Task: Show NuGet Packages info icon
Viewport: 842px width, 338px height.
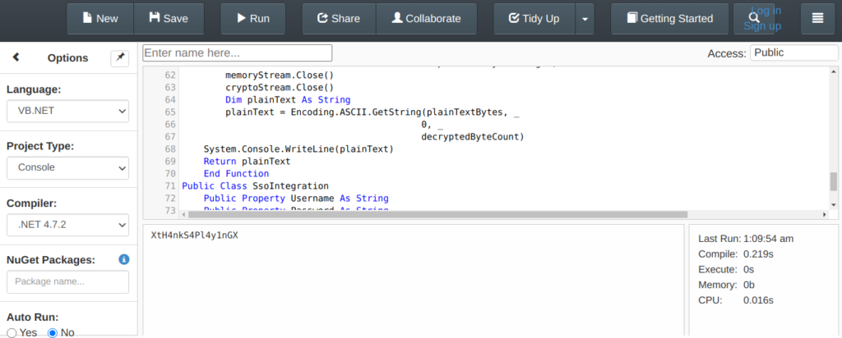Action: coord(124,259)
